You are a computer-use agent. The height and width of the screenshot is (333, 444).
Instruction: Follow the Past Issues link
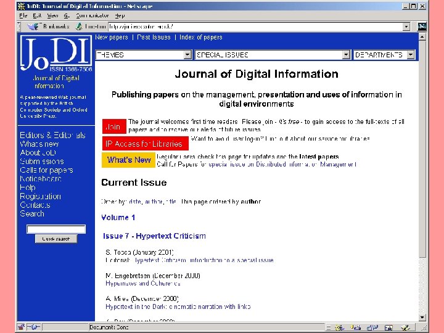(154, 37)
